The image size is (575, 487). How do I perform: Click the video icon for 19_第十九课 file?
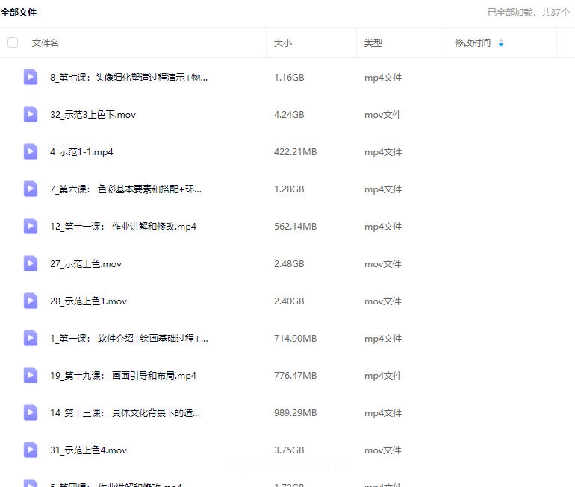[31, 375]
